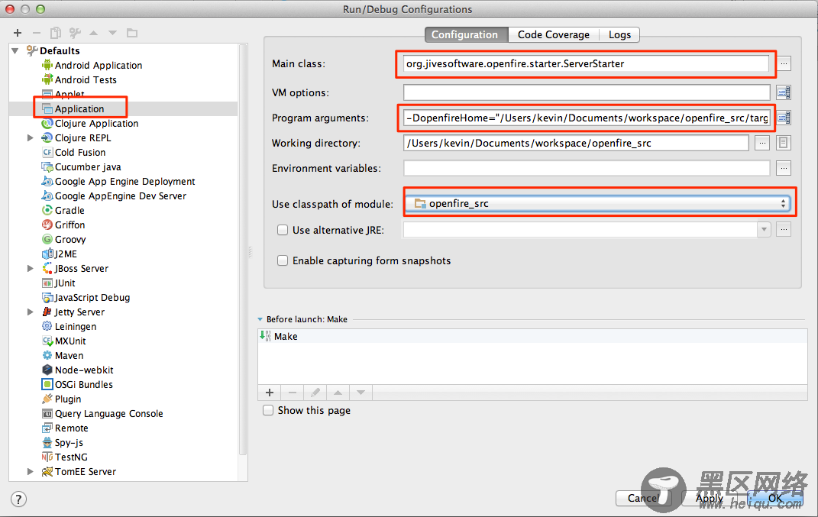Remove before-launch task minus button

pos(293,393)
